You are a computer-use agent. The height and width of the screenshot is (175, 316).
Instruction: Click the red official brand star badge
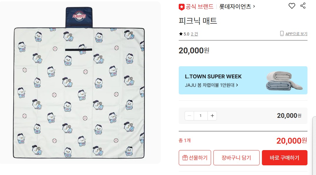[182, 7]
